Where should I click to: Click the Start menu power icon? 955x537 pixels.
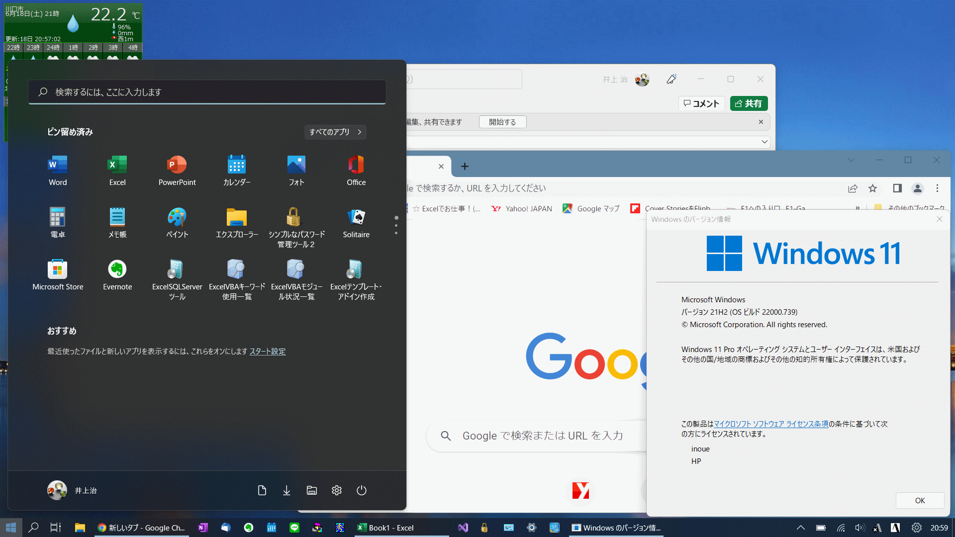pos(362,490)
